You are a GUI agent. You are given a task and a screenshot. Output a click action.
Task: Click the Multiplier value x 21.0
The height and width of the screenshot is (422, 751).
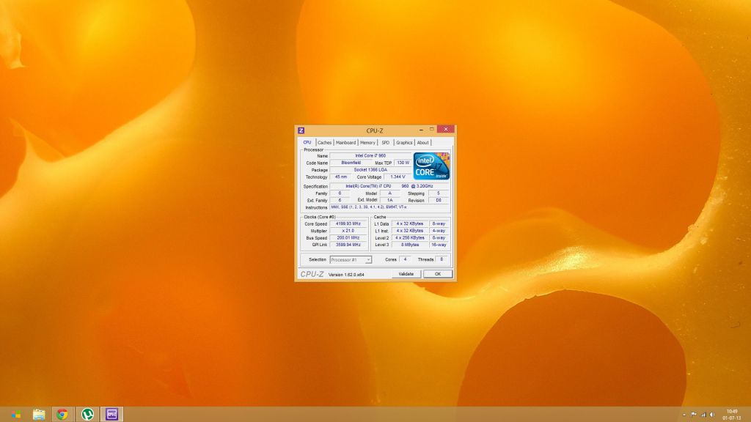pos(348,231)
